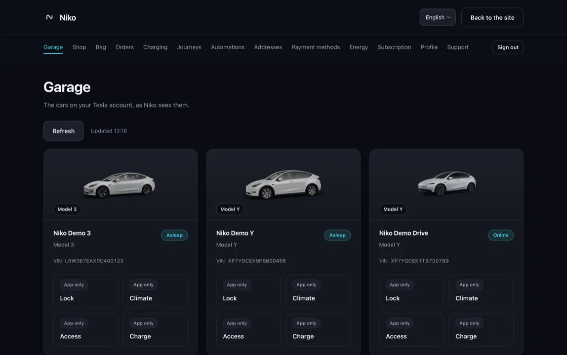Screen dimensions: 567x355
Task: Click Climate tile on Niko Demo 3
Action: pos(156,291)
